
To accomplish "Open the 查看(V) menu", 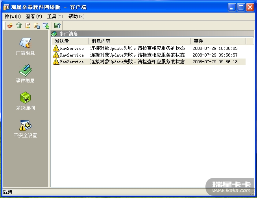I will (x=34, y=16).
